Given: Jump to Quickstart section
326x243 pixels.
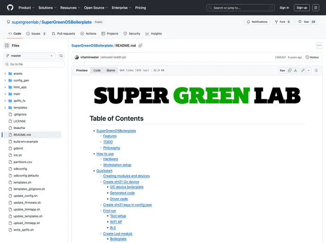Looking at the screenshot, I should (104, 171).
